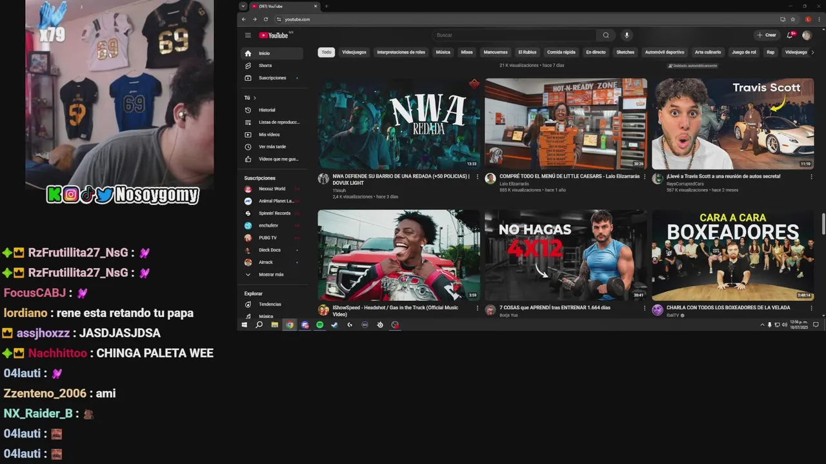This screenshot has width=826, height=464.
Task: Start voice search with microphone icon
Action: pos(627,35)
